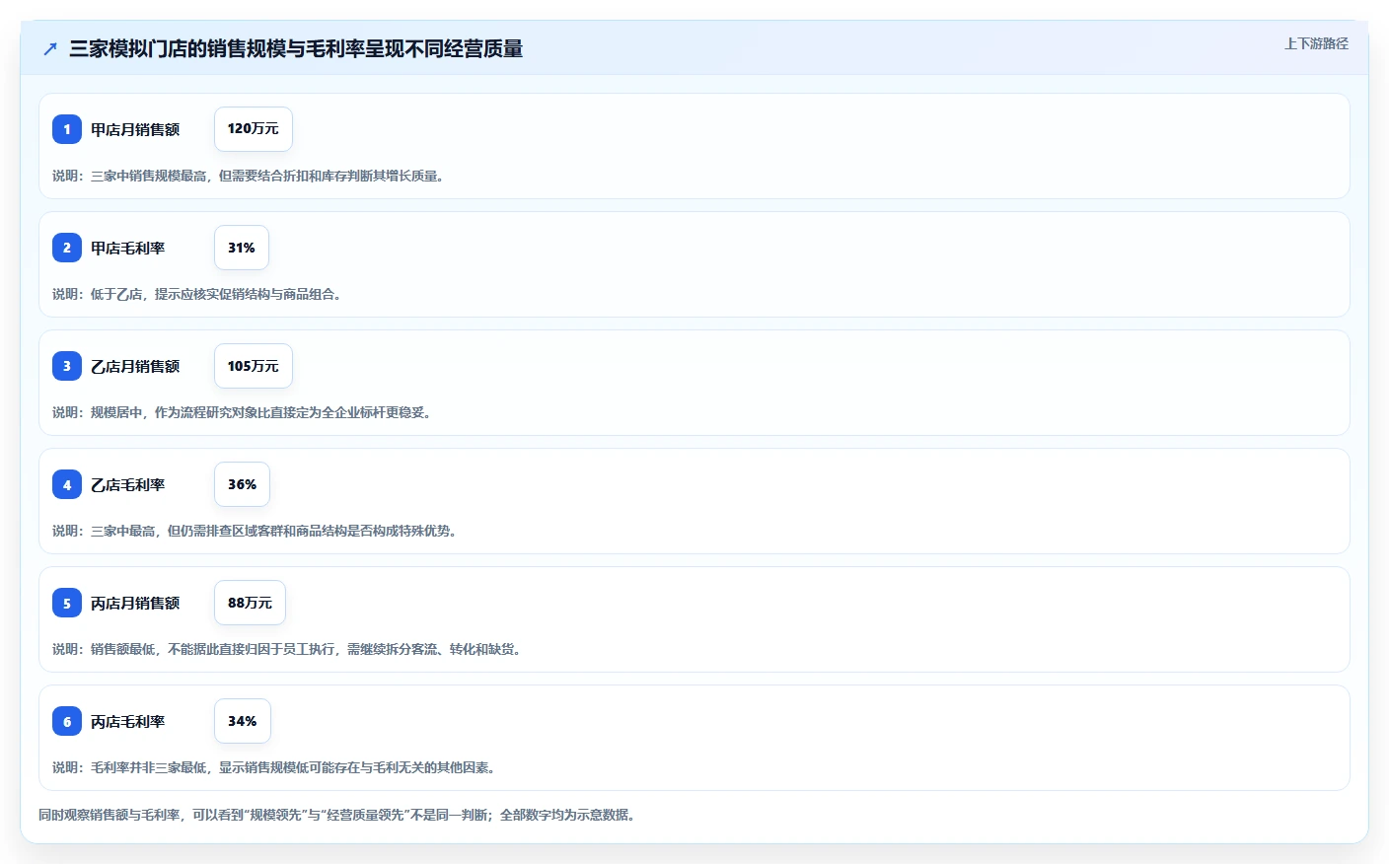Click the 88万元 value chip
The width and height of the screenshot is (1389, 864).
(x=250, y=603)
